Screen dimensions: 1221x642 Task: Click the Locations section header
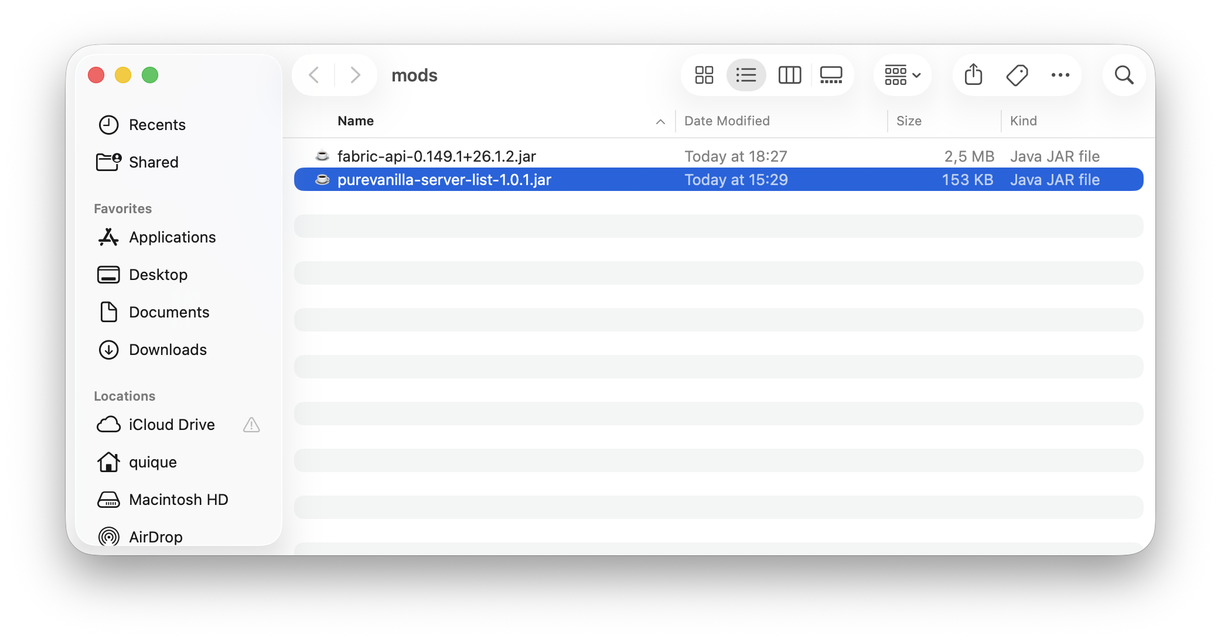pyautogui.click(x=124, y=396)
